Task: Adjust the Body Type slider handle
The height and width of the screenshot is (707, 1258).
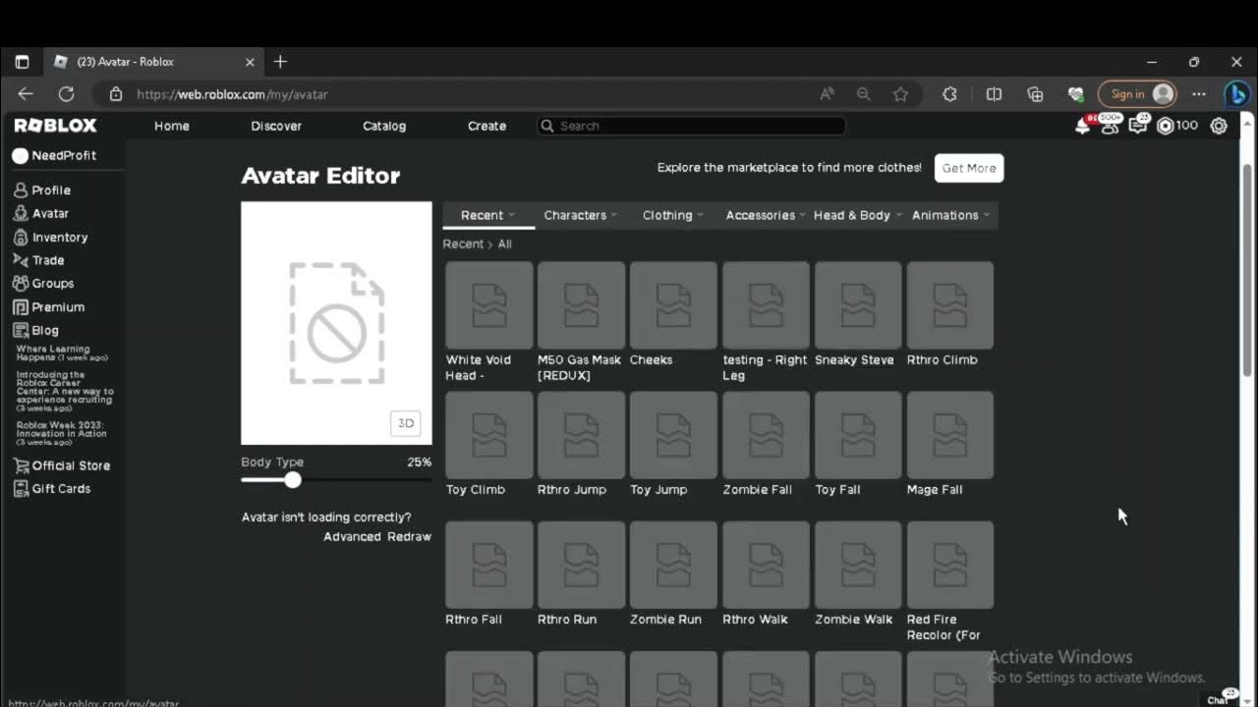Action: click(x=293, y=480)
